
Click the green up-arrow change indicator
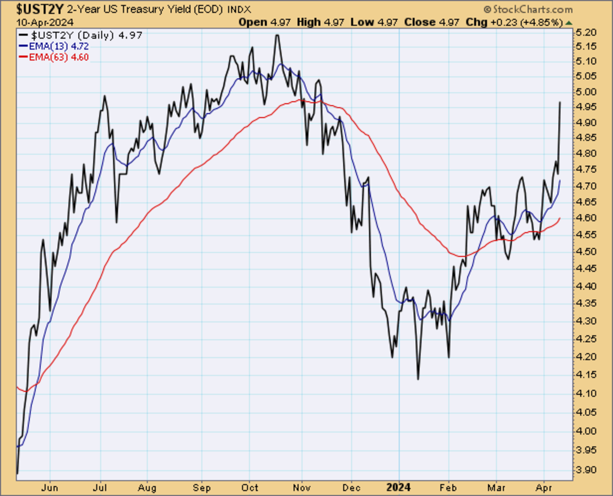pos(569,22)
